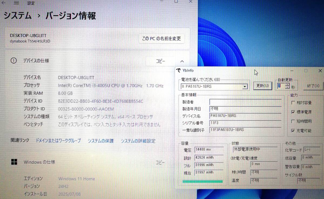The width and height of the screenshot is (324, 199).
Task: Collapse the デバイスの仕様 section chevron
Action: (x=182, y=61)
